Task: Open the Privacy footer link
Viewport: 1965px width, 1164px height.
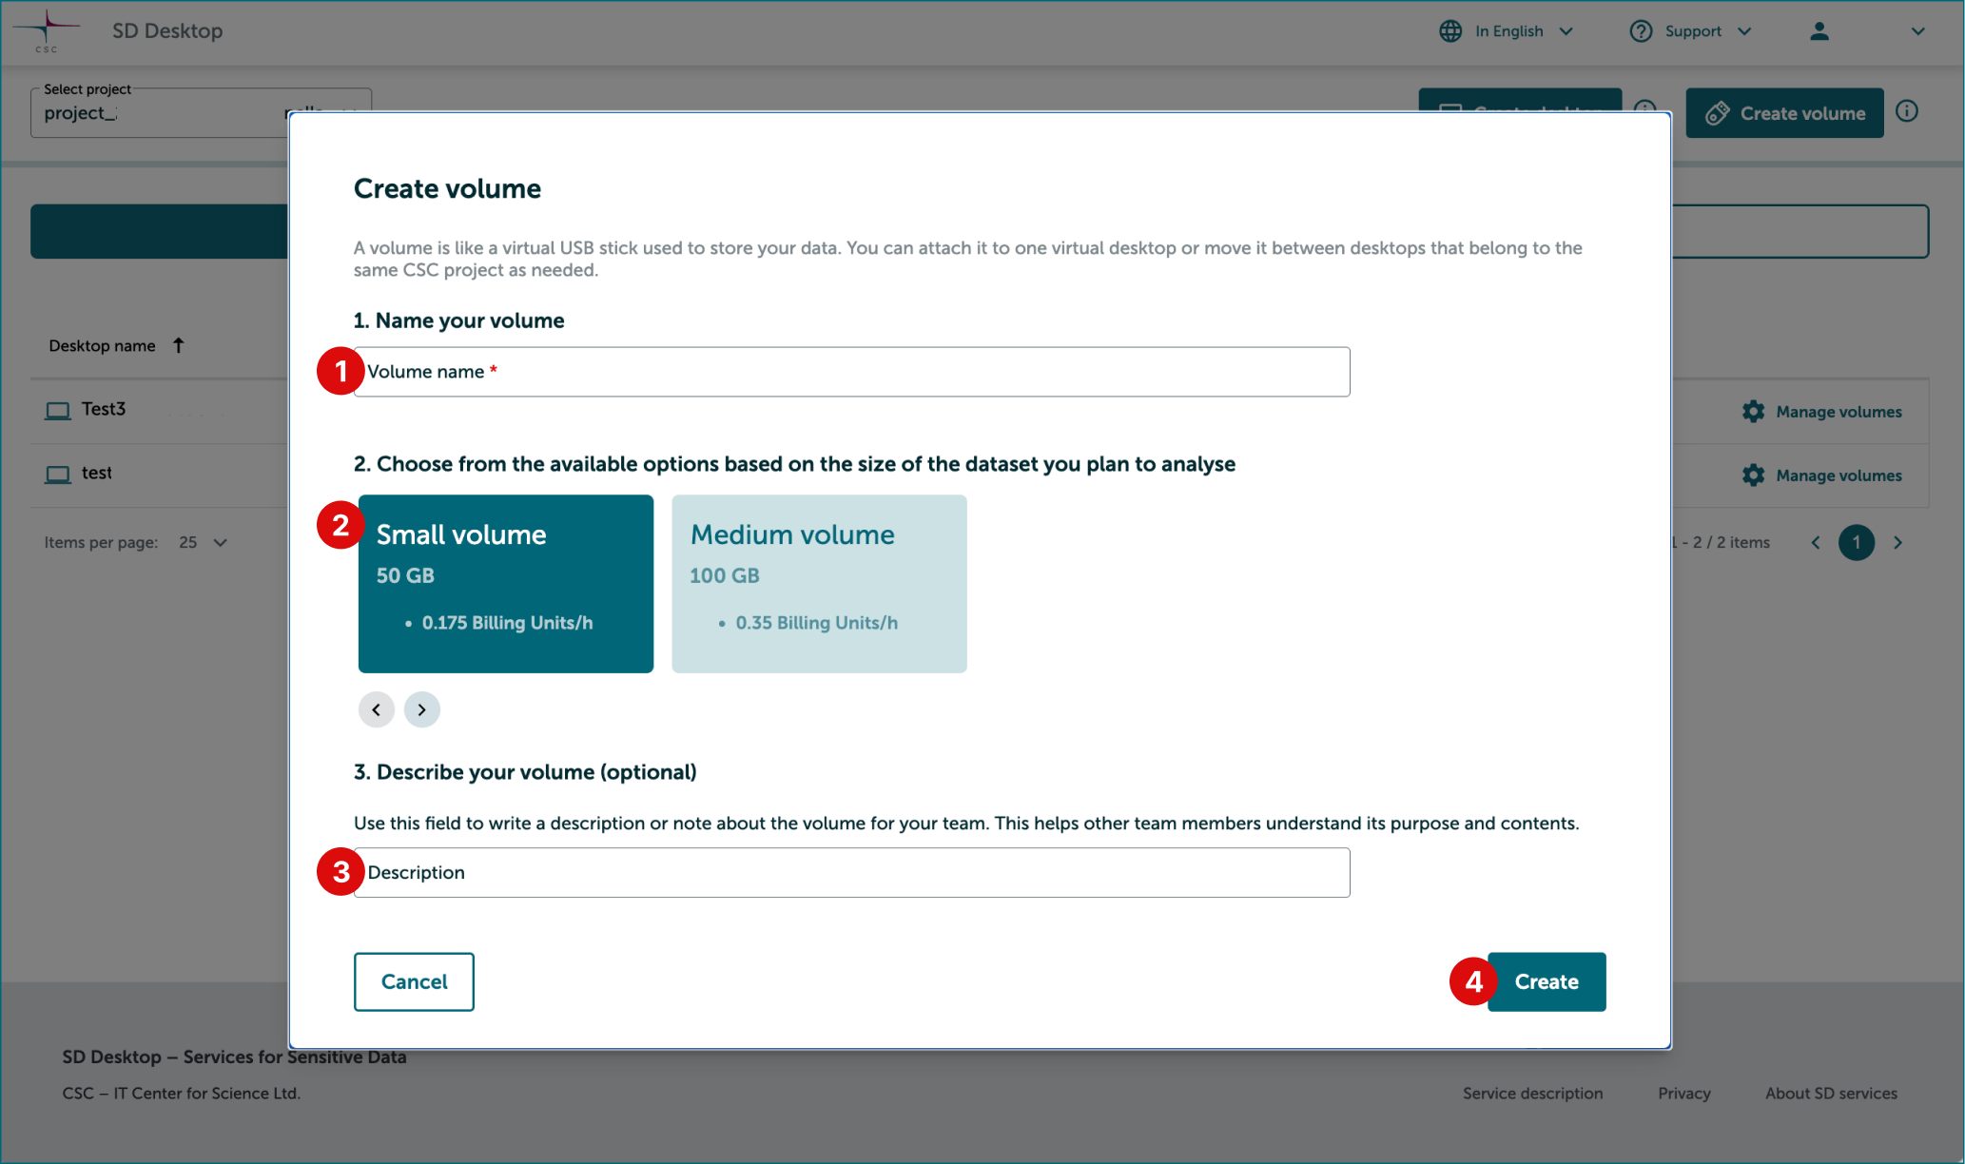Action: point(1683,1094)
